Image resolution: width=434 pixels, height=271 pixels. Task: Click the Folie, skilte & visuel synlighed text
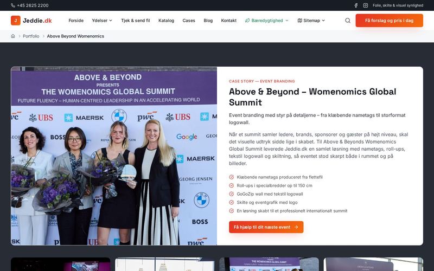click(398, 5)
